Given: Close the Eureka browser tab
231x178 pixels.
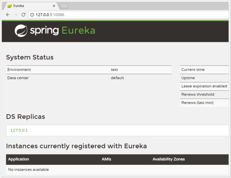Looking at the screenshot, I should (54, 6).
